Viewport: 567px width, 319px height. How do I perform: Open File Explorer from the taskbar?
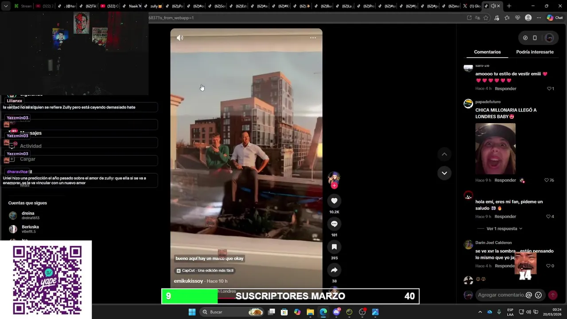(310, 312)
